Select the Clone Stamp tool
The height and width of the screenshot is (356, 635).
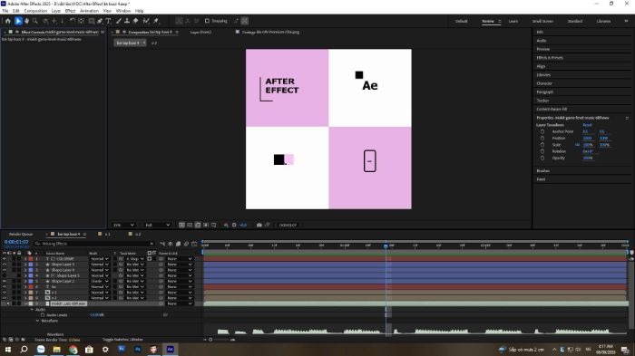coord(127,21)
